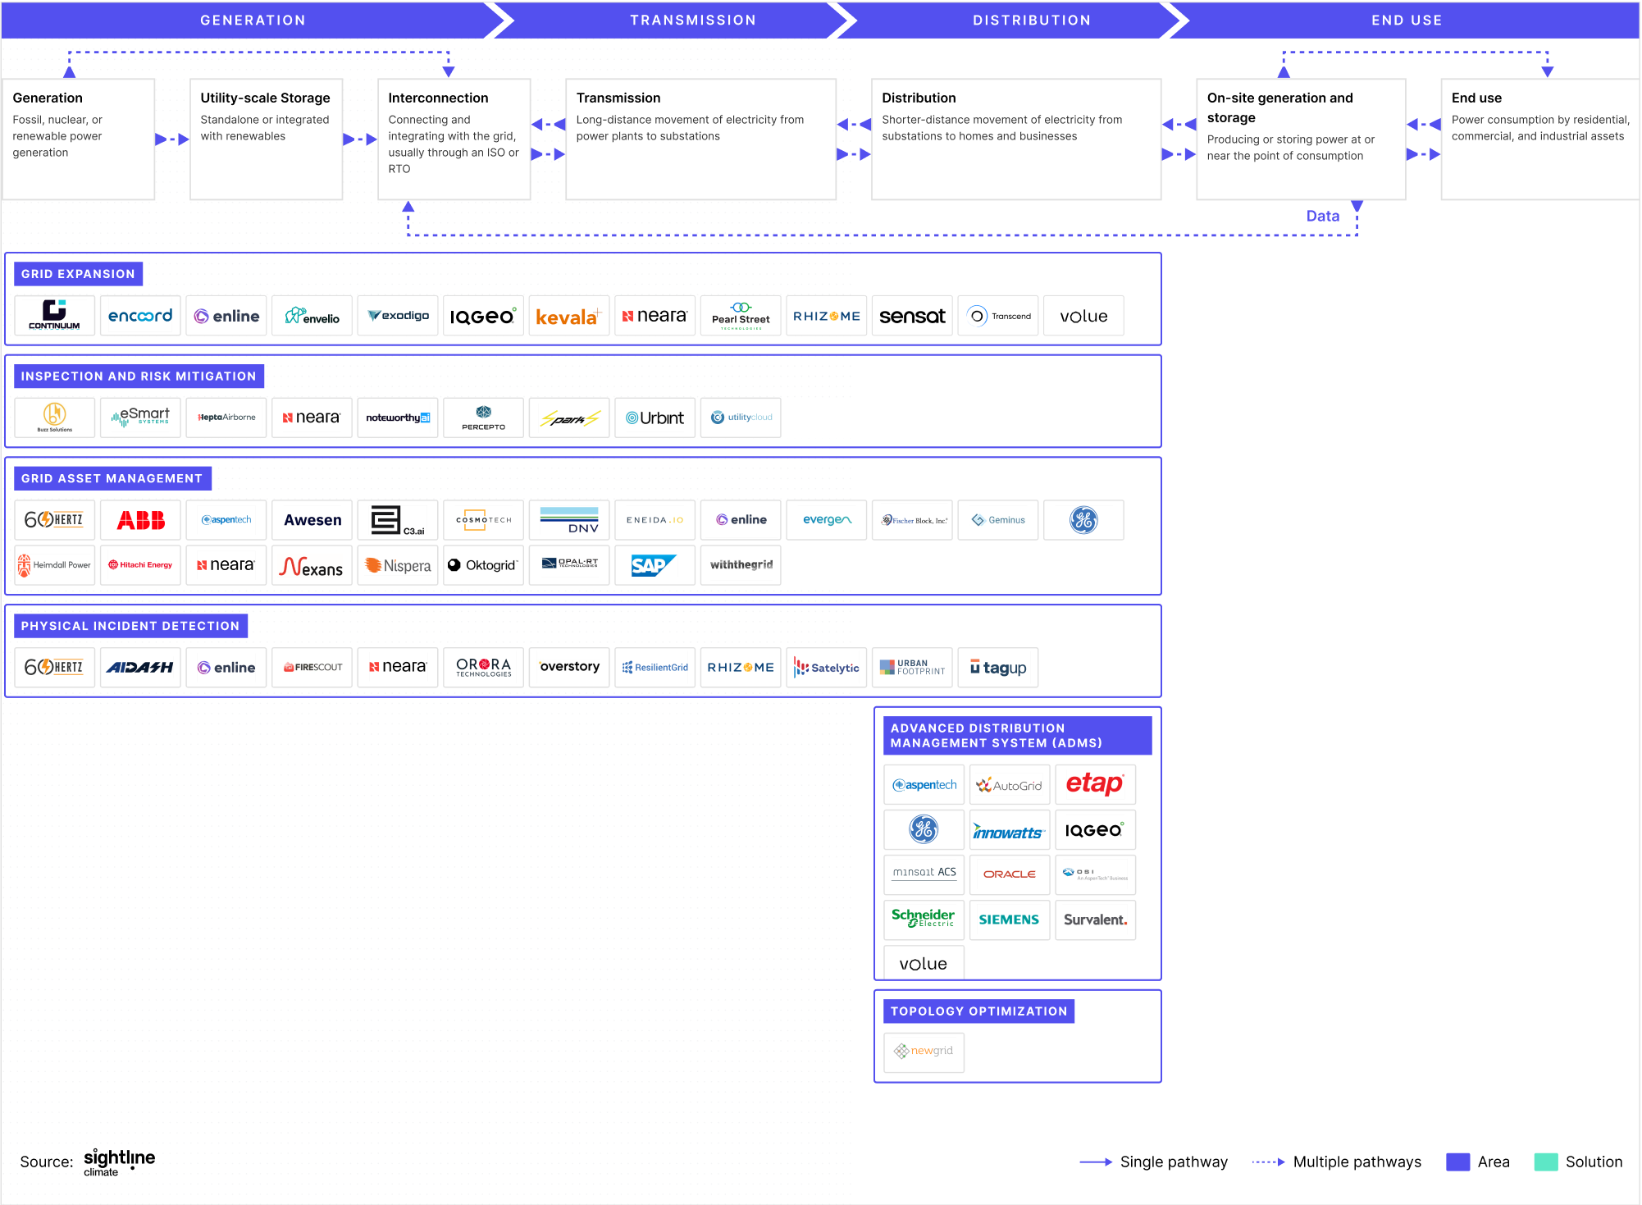Image resolution: width=1642 pixels, height=1205 pixels.
Task: Select the Buzz Solutions logo
Action: [55, 418]
